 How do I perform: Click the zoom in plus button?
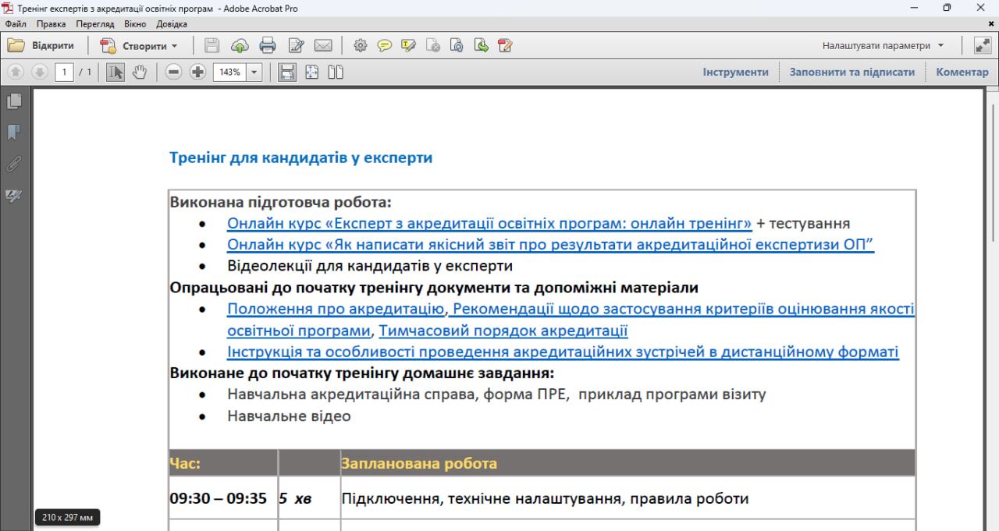coord(198,73)
